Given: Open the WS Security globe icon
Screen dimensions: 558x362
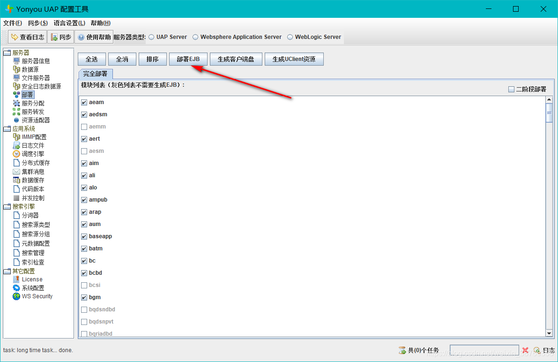Looking at the screenshot, I should pyautogui.click(x=16, y=296).
